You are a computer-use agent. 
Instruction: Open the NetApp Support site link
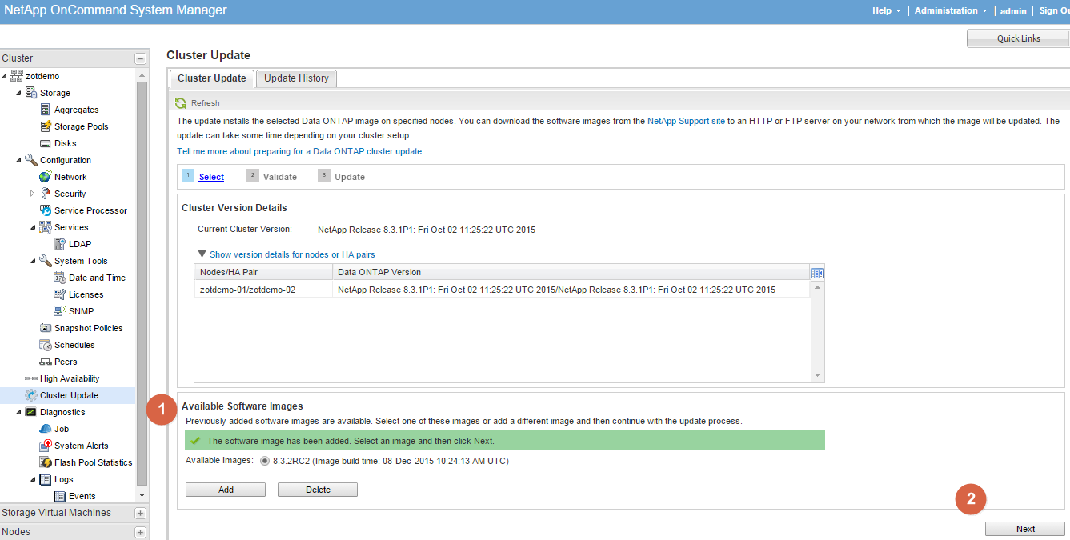pos(686,121)
